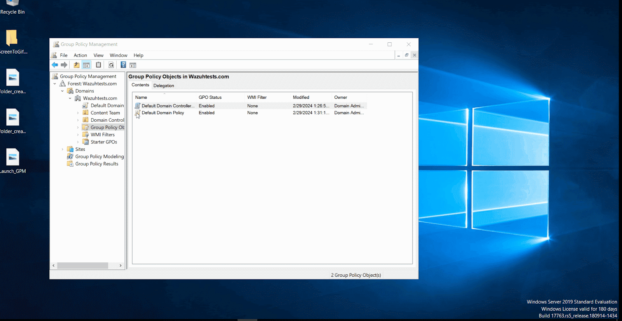The height and width of the screenshot is (321, 622).
Task: Collapse the Forest: Wazuhtests.com node
Action: coord(55,84)
